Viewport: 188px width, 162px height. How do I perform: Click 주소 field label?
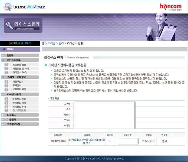point(68,109)
